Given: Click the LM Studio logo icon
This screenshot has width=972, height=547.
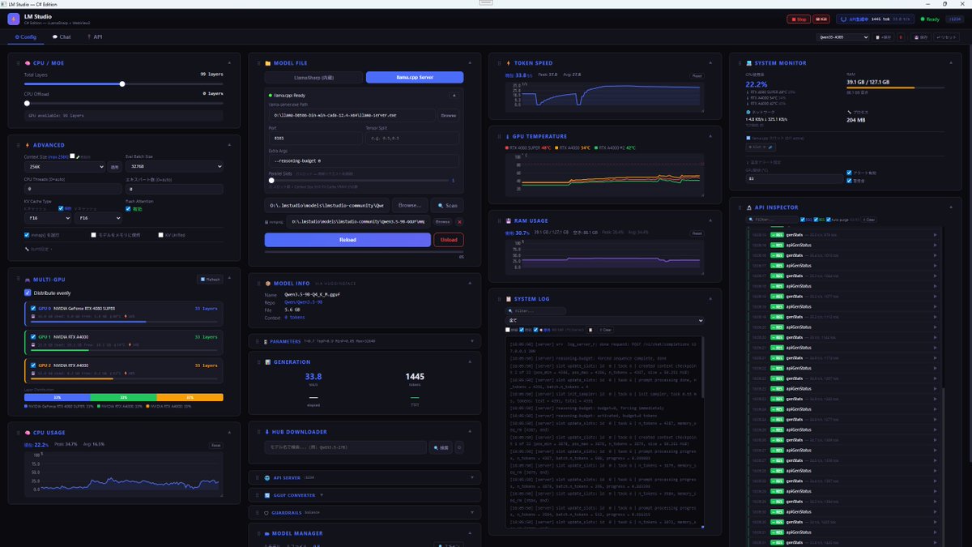Looking at the screenshot, I should click(x=13, y=19).
